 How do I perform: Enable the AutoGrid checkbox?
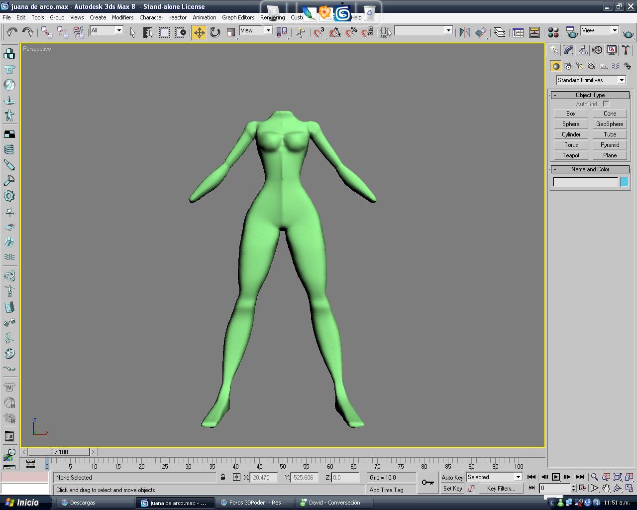tap(606, 104)
